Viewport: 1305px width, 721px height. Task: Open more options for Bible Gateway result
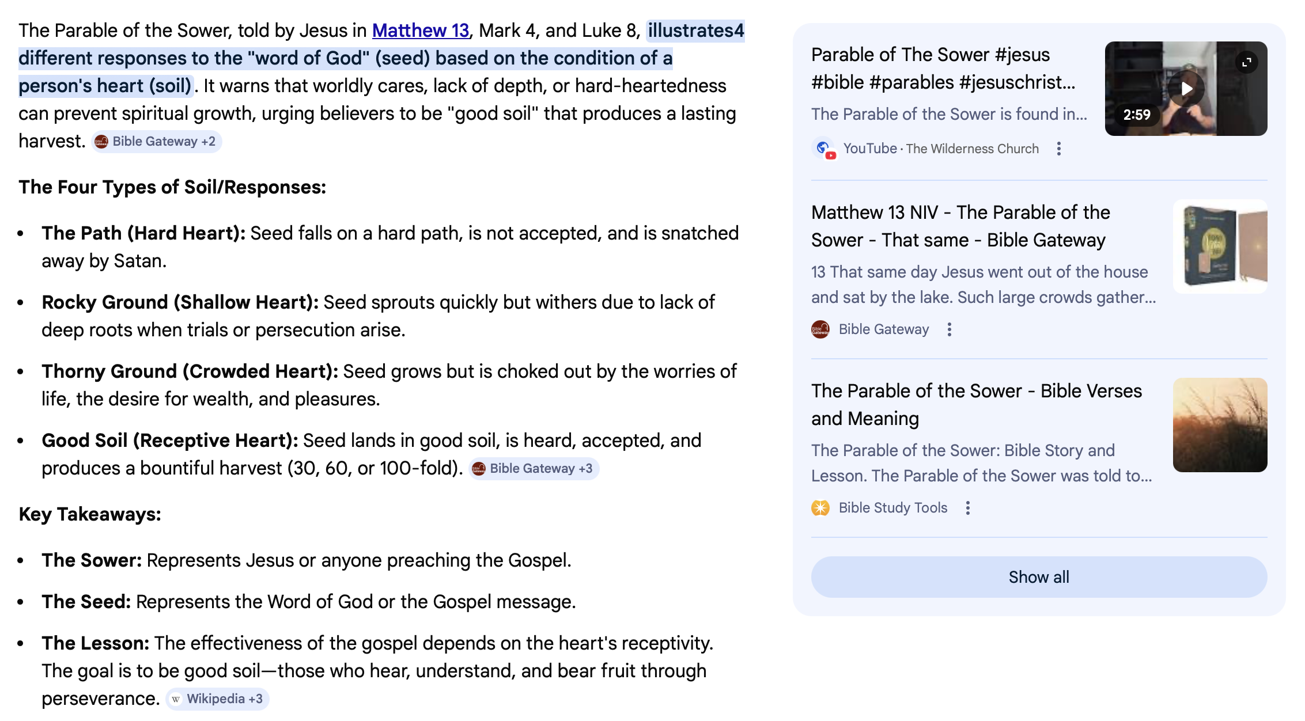tap(950, 329)
